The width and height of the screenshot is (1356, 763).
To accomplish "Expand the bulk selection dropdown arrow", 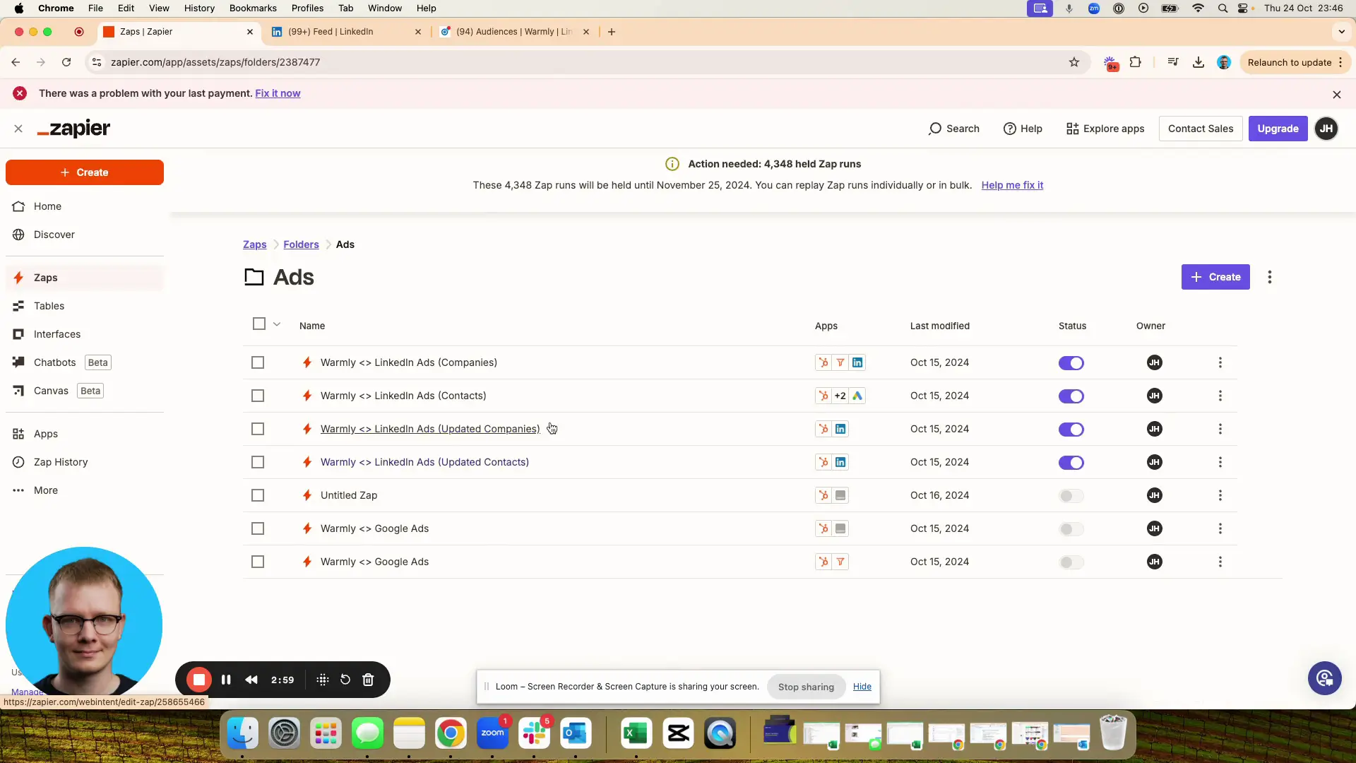I will pos(277,324).
